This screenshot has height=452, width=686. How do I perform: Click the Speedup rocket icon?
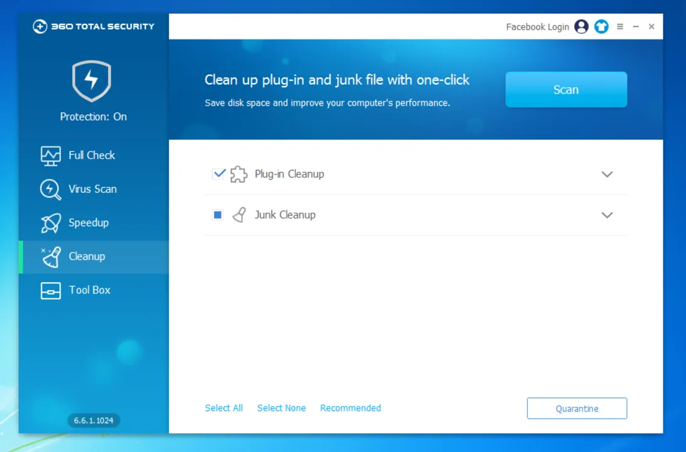pos(51,223)
